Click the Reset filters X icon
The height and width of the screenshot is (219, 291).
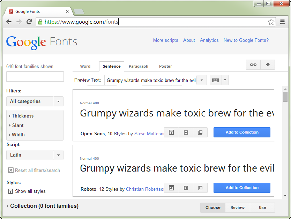click(11, 170)
